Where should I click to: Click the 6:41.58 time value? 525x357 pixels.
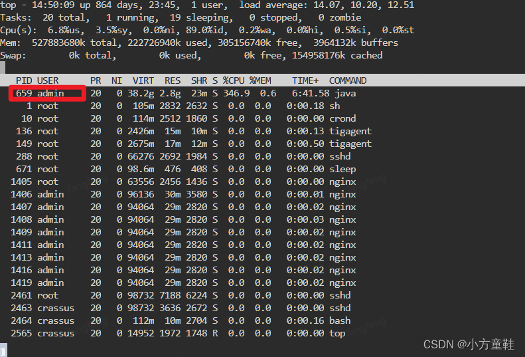(311, 93)
